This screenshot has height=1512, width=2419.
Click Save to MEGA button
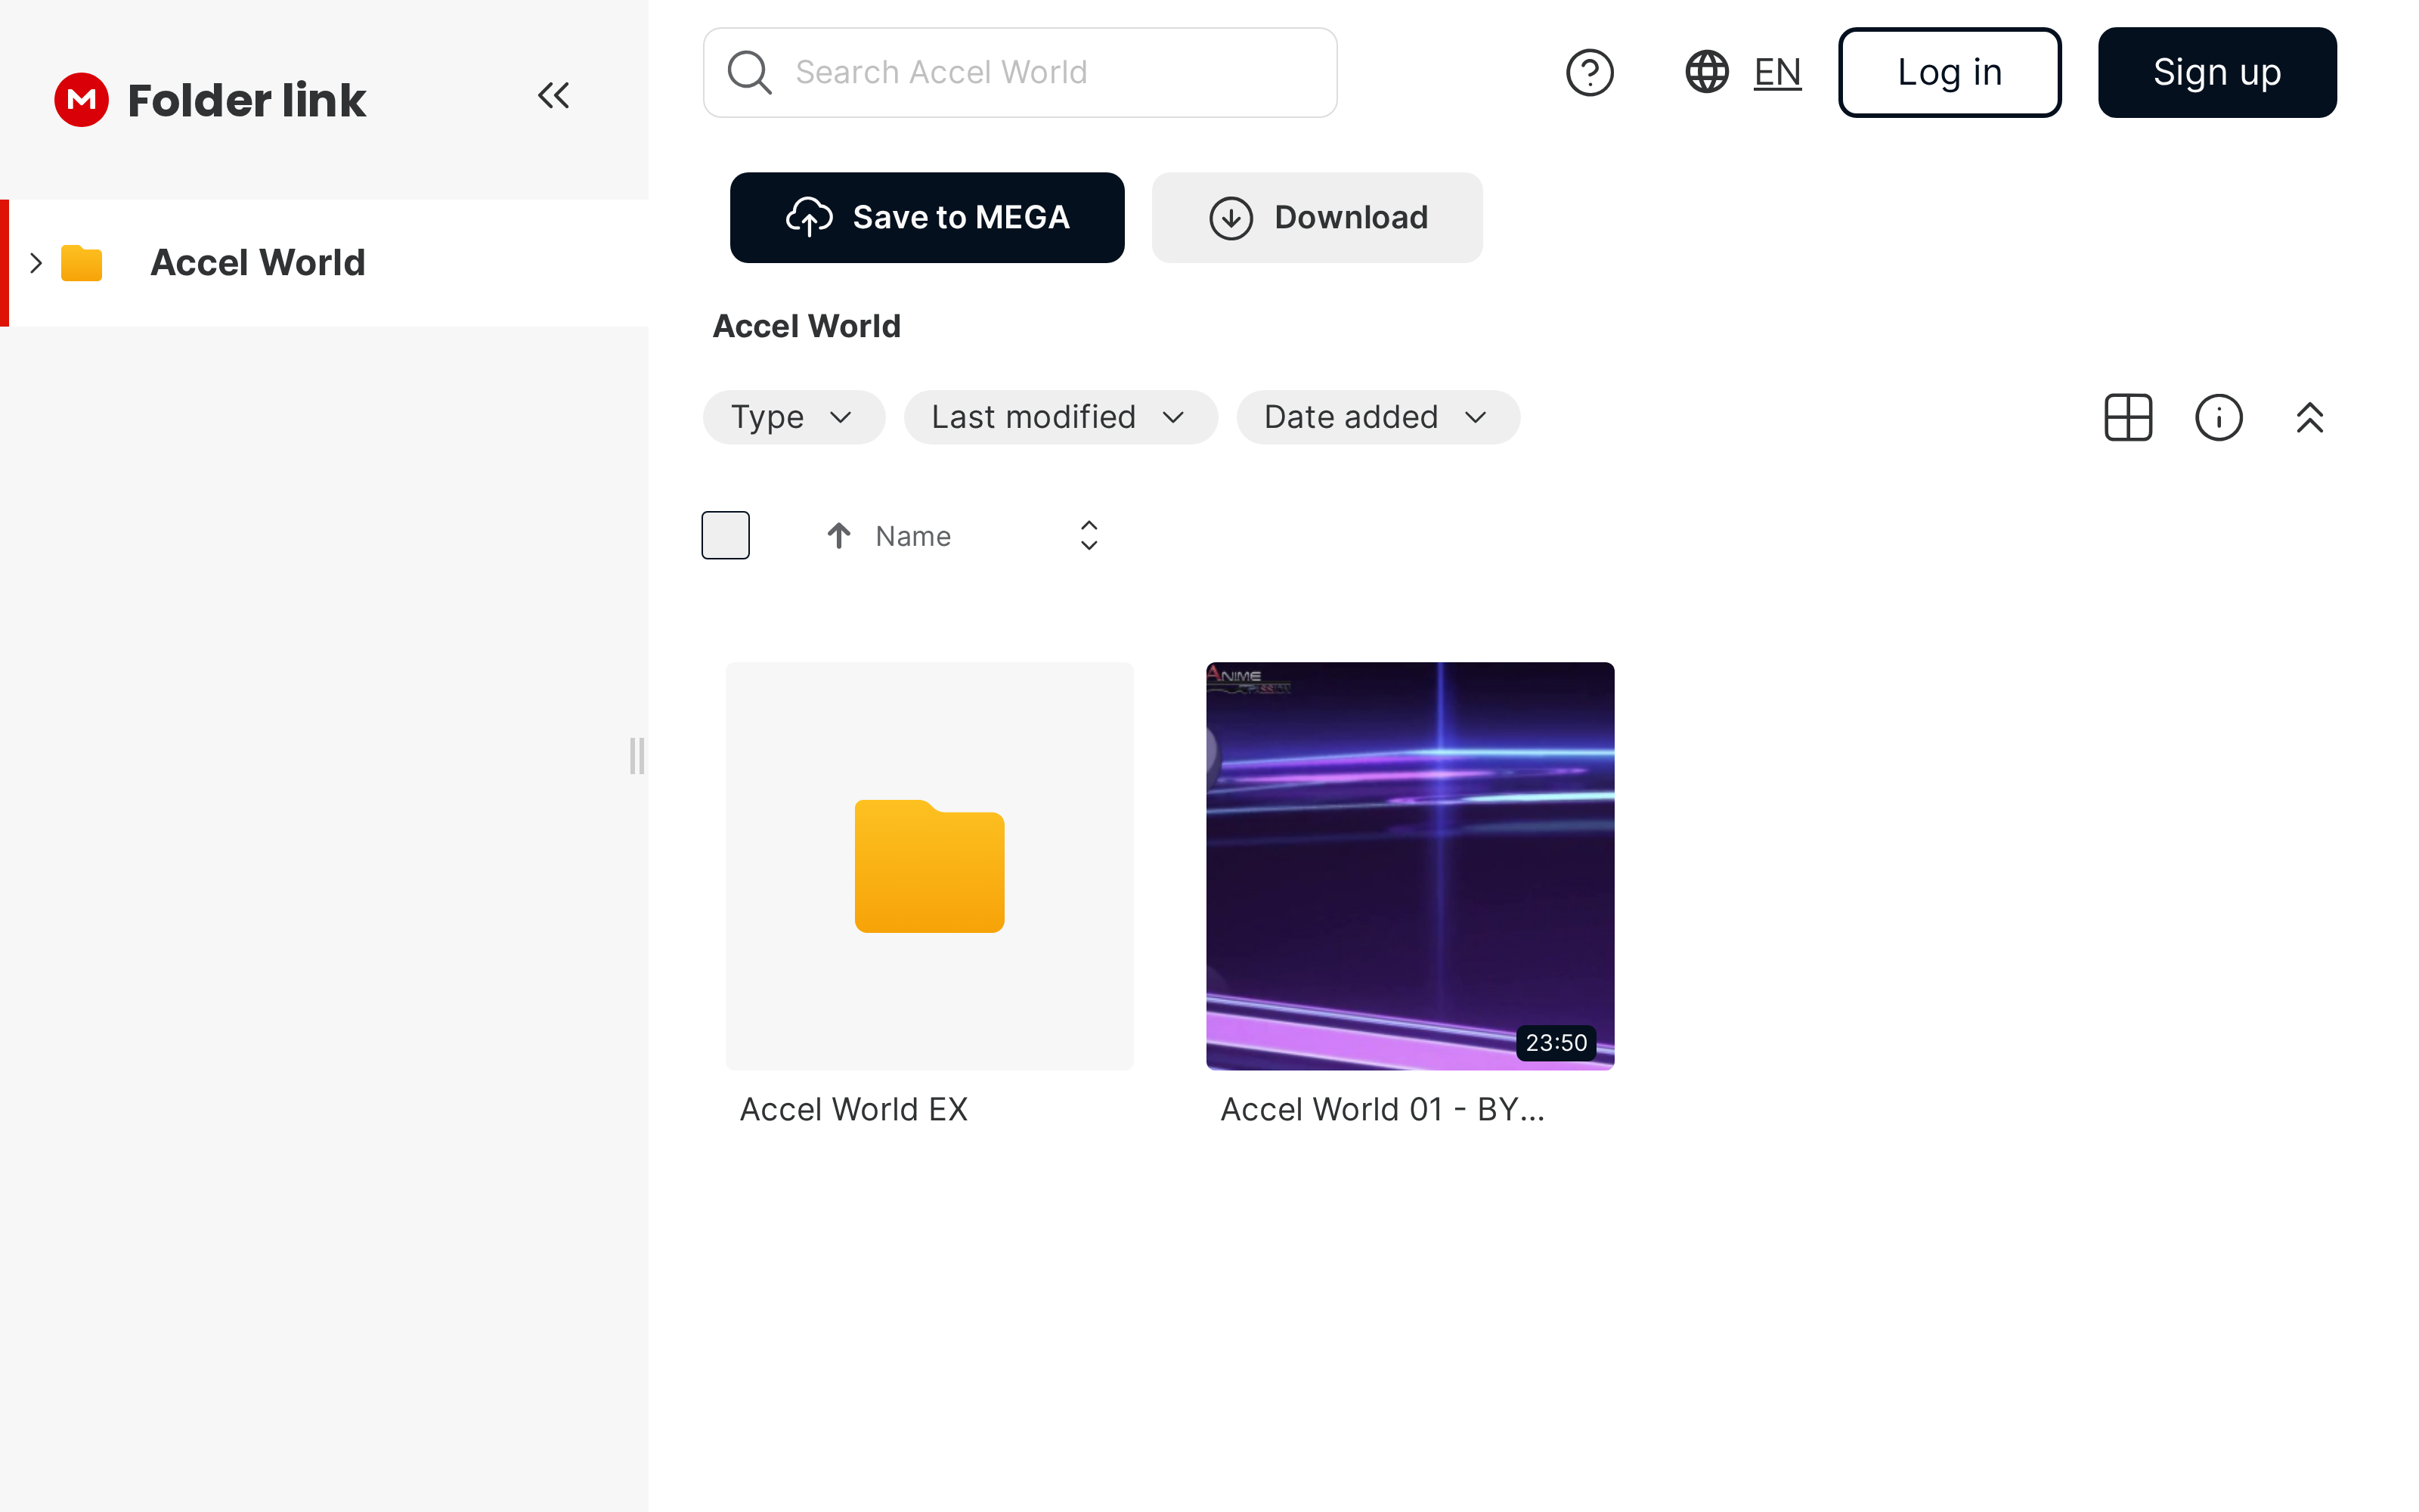(927, 217)
